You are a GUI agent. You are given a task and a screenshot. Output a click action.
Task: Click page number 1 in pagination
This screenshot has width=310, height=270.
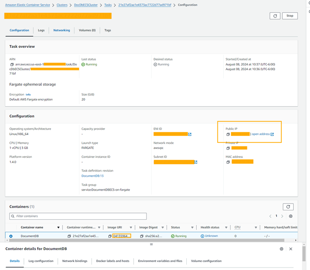(276, 216)
